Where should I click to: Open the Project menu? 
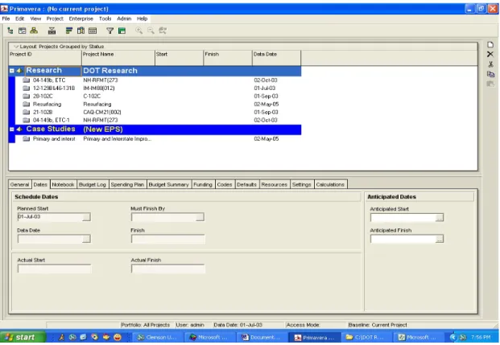(55, 18)
